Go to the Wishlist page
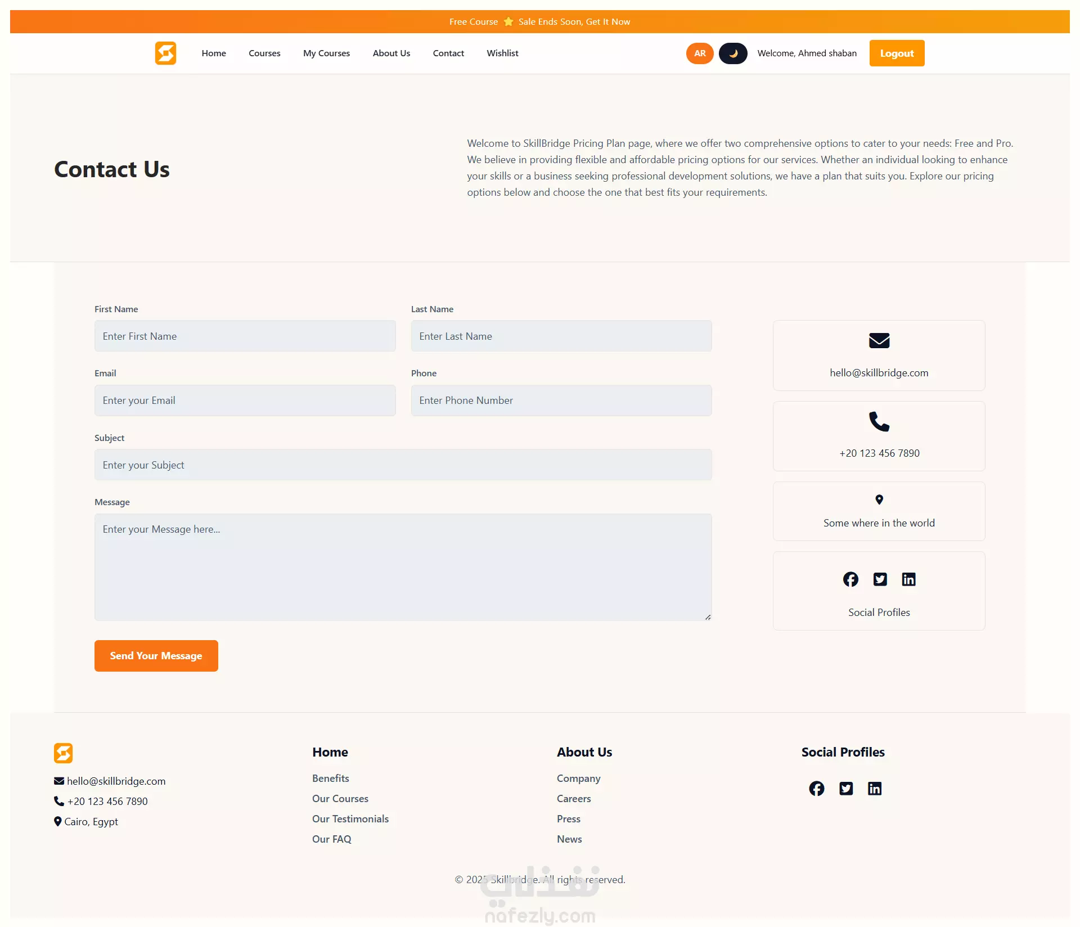Image resolution: width=1080 pixels, height=927 pixels. [x=502, y=53]
